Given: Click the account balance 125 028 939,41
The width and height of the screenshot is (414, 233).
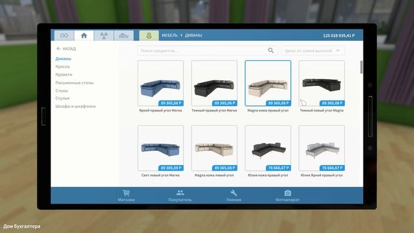Looking at the screenshot, I should 339,36.
